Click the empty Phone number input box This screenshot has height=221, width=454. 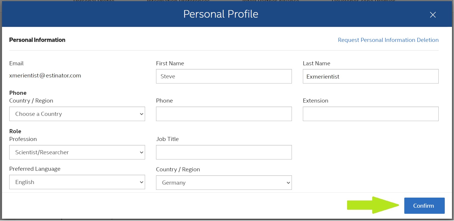224,114
